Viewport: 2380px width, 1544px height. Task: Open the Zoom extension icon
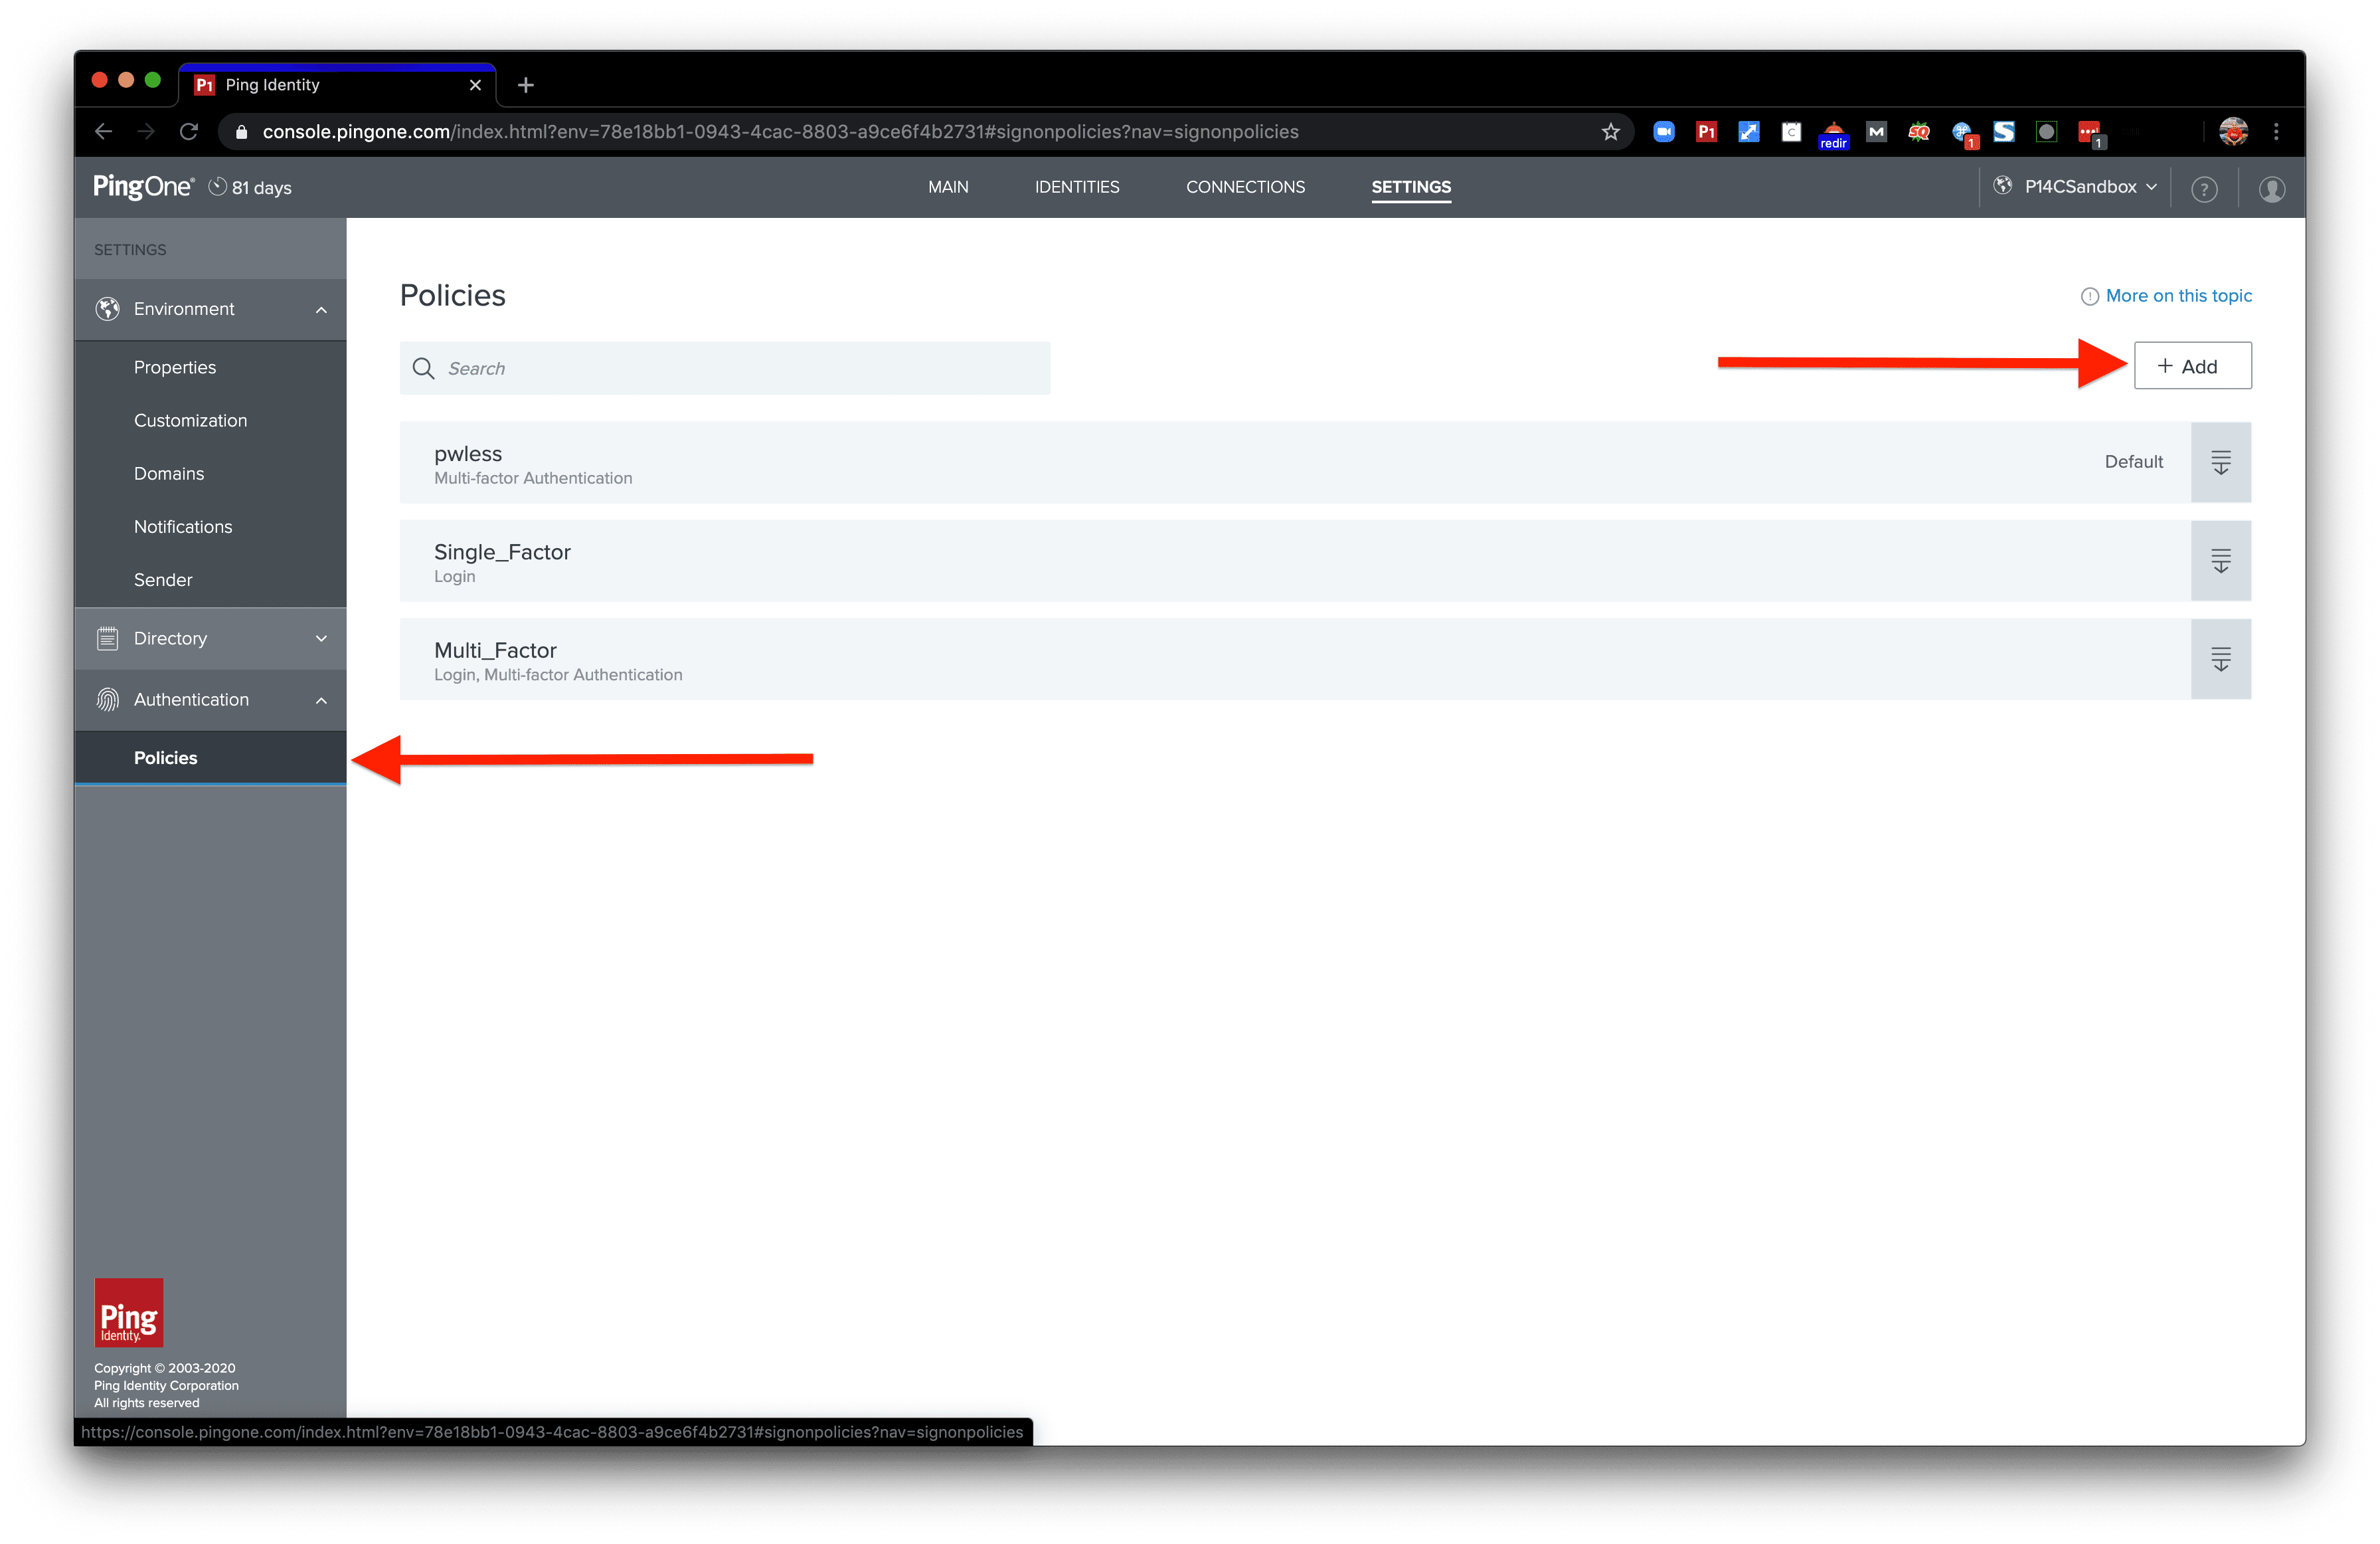click(1664, 131)
